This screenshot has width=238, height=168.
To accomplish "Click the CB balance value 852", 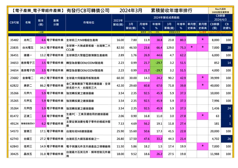I will [x=217, y=63].
